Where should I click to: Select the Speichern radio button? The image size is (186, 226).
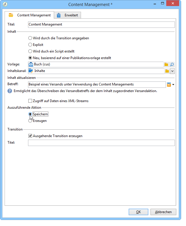38,114
